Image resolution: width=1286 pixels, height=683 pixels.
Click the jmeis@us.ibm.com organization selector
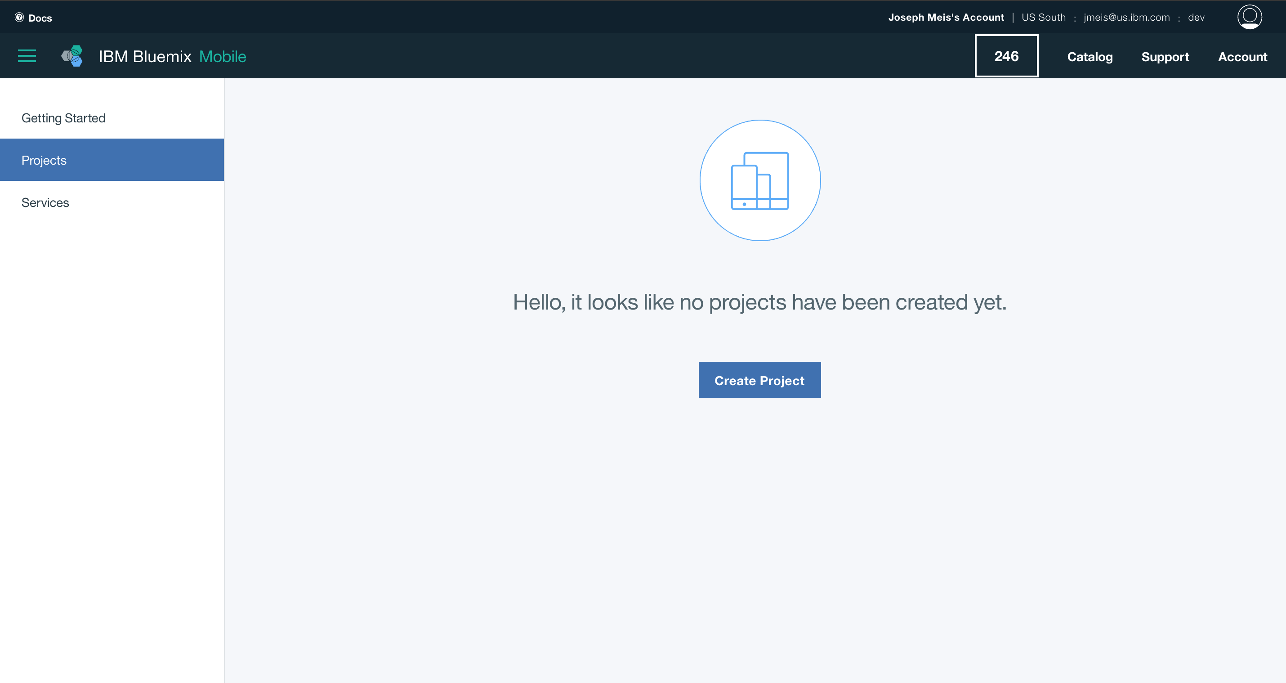[1126, 18]
